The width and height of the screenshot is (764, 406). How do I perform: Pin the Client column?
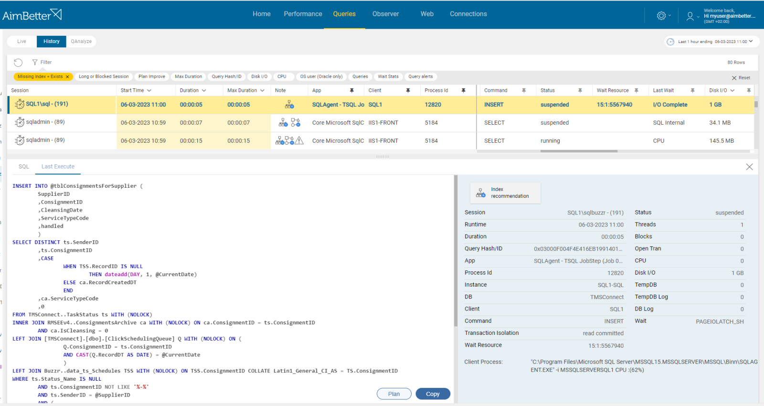point(408,90)
